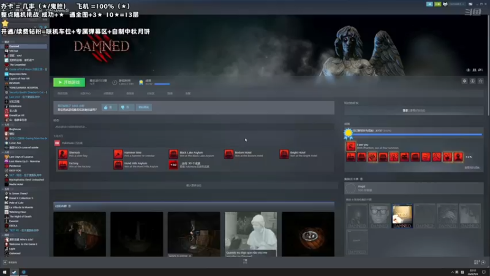Screen dimensions: 490x276
Task: Select Witching Hour in the library list
Action: pos(24,212)
